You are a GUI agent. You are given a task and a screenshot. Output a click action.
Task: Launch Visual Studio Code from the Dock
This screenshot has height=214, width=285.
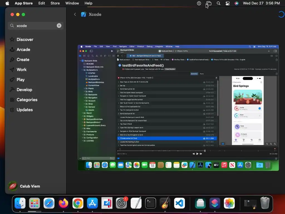pyautogui.click(x=180, y=203)
